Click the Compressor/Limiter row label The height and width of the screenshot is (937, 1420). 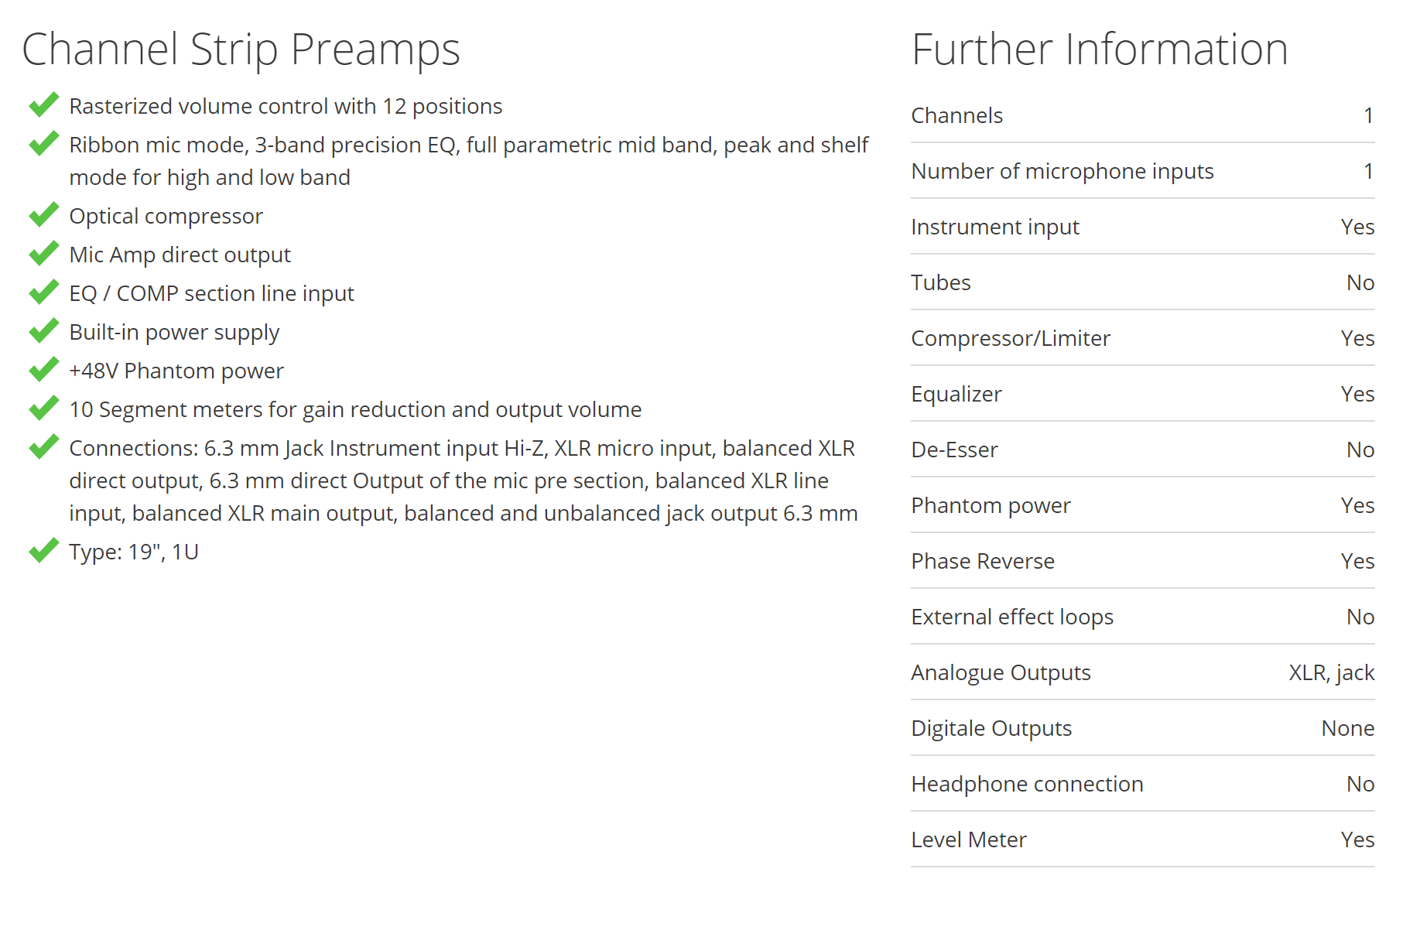(1011, 339)
